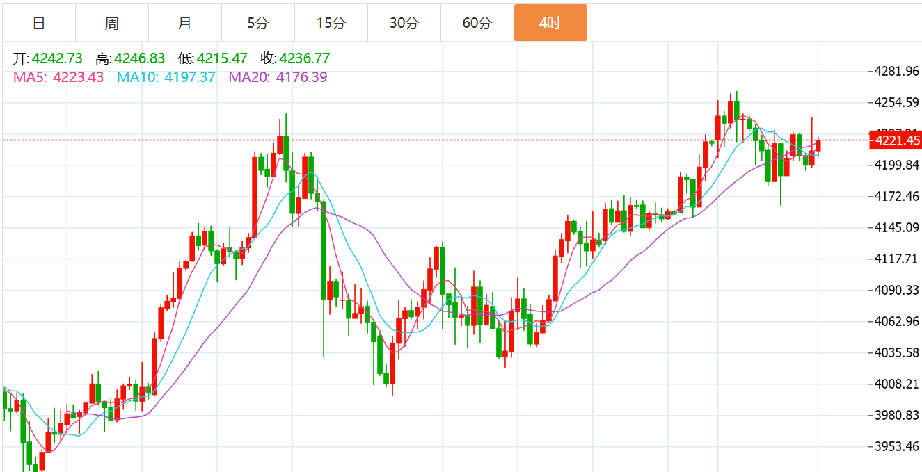The image size is (922, 472).
Task: Click the open price value 4242.73
Action: 57,58
